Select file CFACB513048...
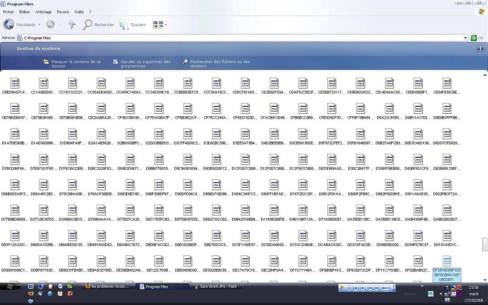The image size is (488, 305). point(274,112)
